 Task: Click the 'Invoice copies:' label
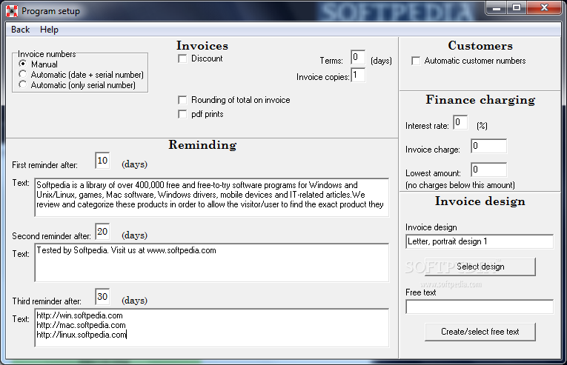323,77
